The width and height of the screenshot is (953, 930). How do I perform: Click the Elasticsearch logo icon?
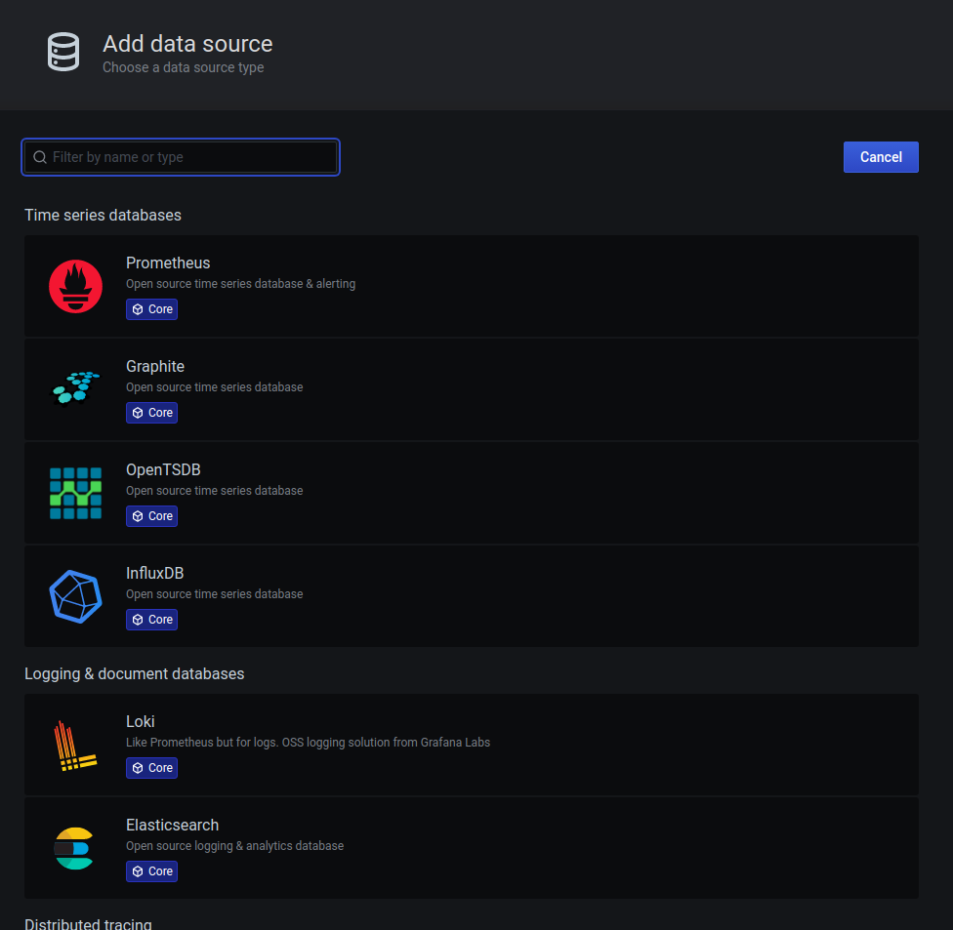73,849
